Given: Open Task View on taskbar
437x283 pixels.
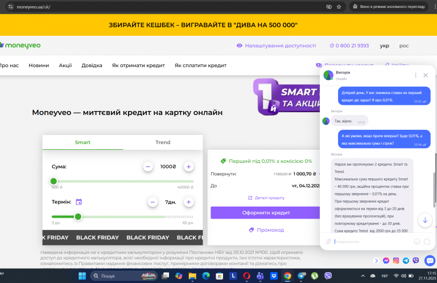Looking at the screenshot, I should click(165, 276).
